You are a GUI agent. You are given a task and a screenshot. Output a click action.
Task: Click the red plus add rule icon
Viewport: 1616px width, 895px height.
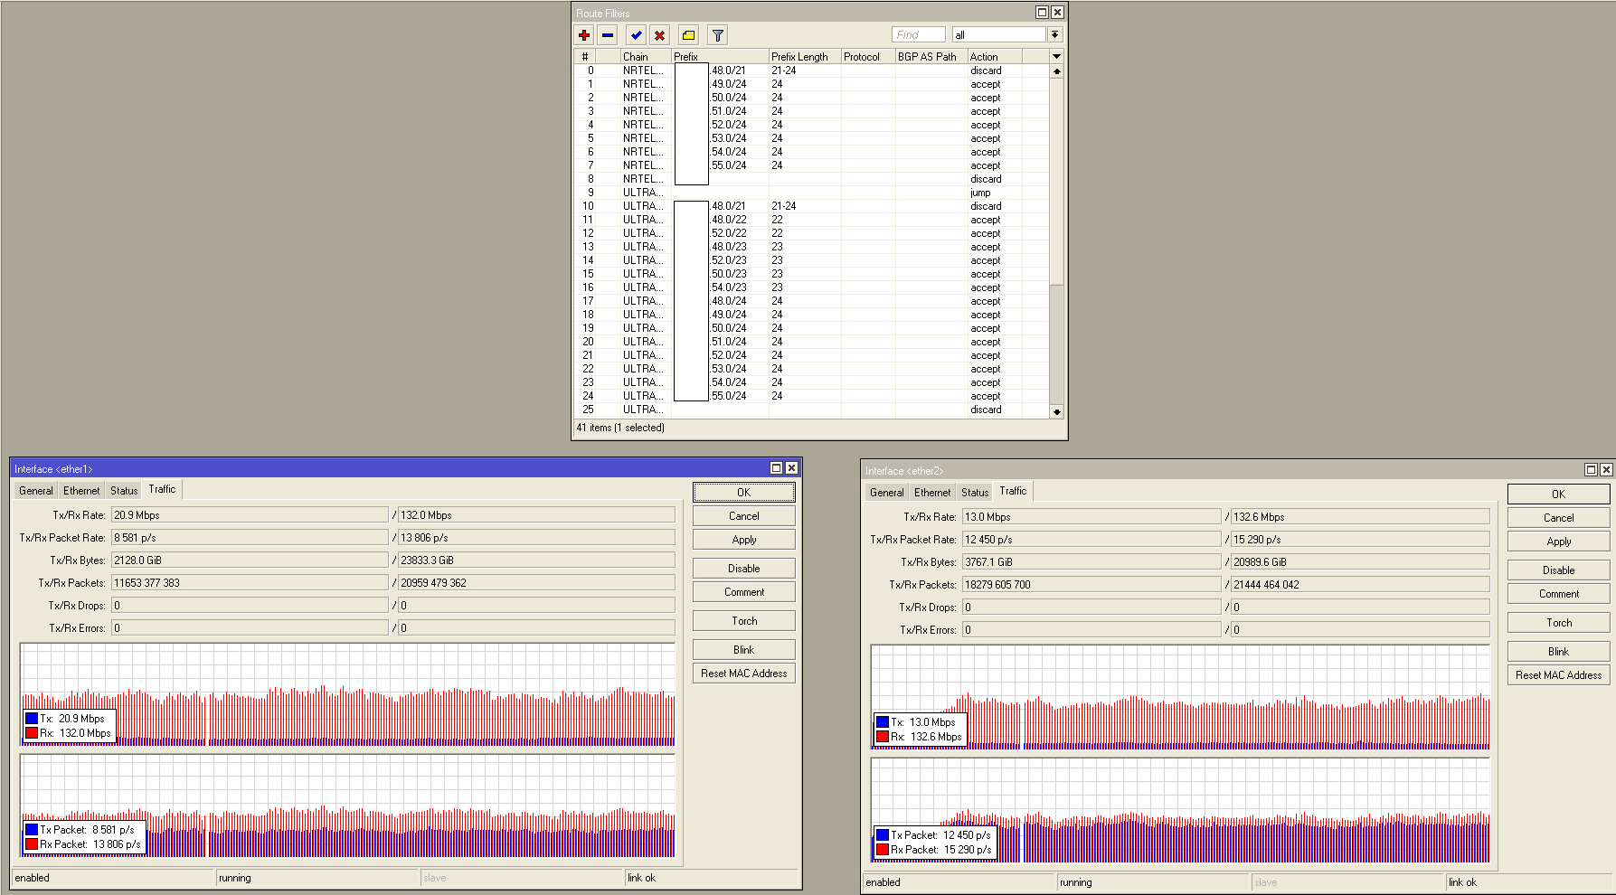pos(584,35)
